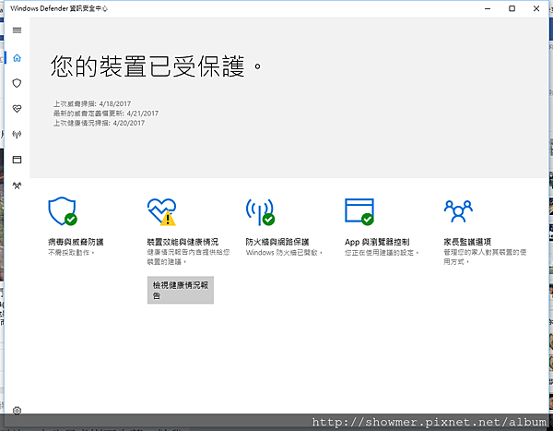Click 不需採取動作 status text
The image size is (553, 431).
71,253
